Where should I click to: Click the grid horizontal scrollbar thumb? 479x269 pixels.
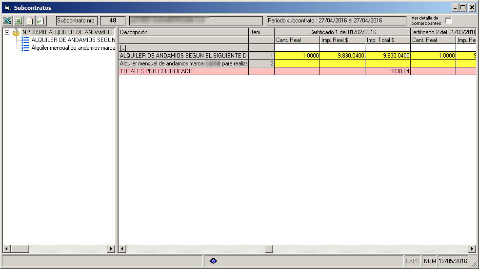click(x=269, y=249)
